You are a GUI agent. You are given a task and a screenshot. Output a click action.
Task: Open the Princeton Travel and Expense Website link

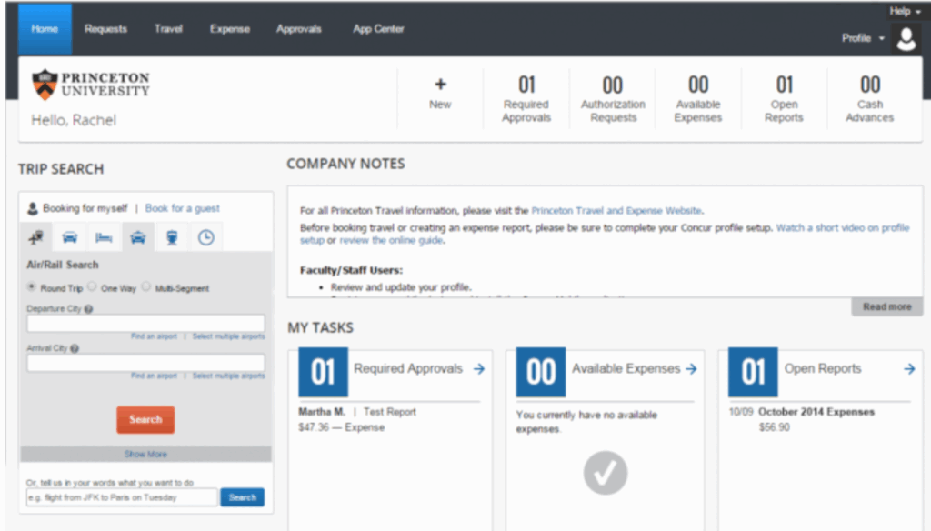coord(616,210)
